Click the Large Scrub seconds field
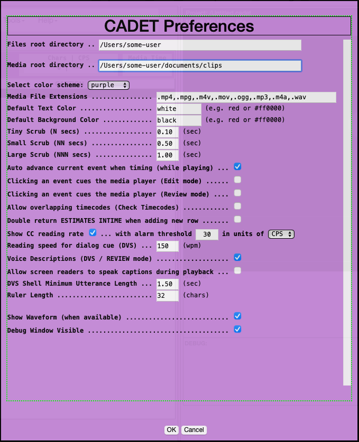The image size is (359, 442). (x=168, y=155)
